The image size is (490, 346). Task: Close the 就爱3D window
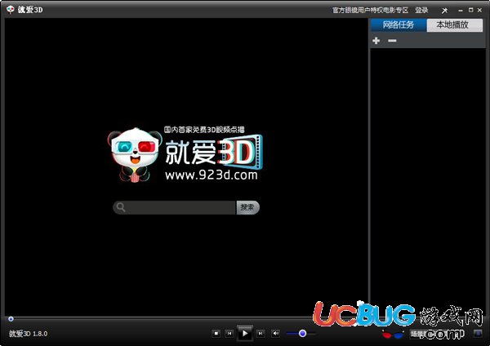point(480,11)
